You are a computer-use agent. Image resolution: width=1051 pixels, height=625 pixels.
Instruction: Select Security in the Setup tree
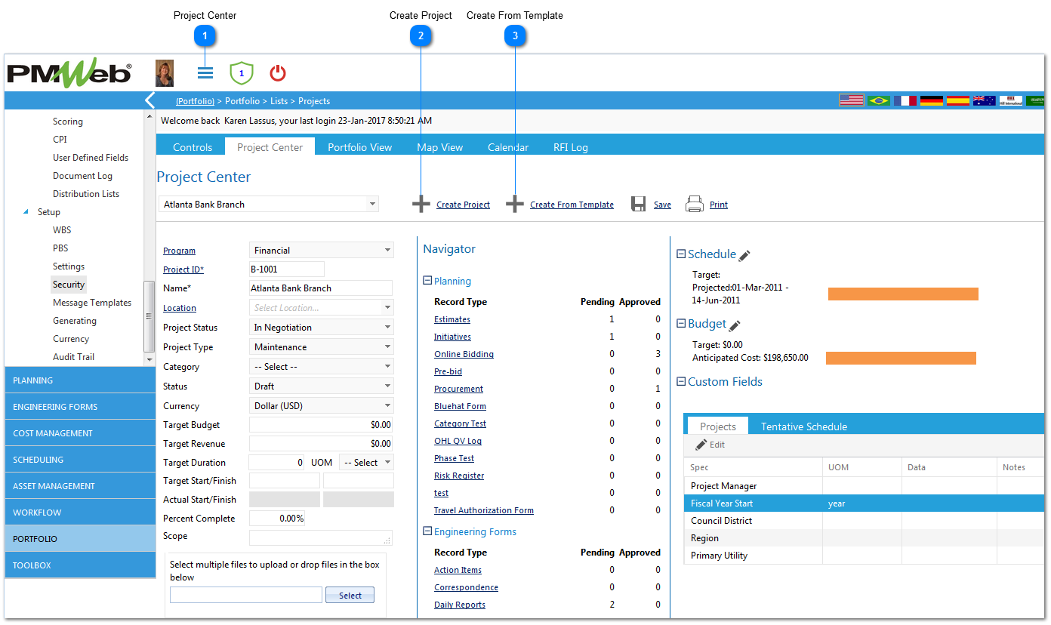69,285
